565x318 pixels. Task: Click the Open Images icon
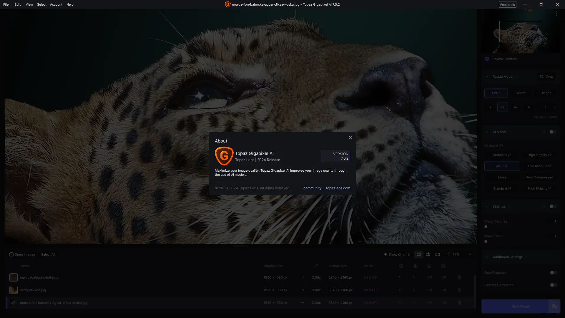pyautogui.click(x=11, y=254)
